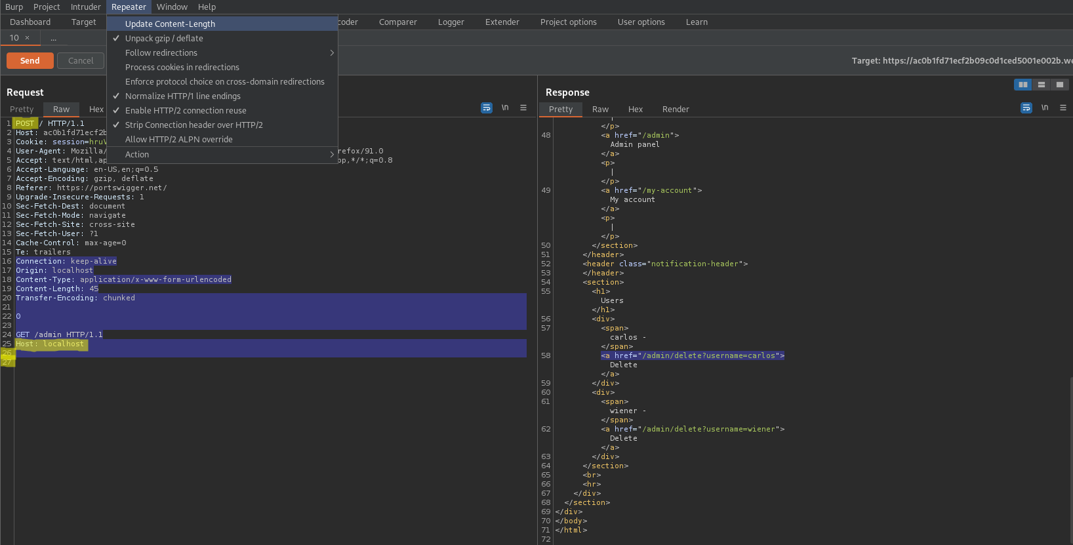Switch to the Dashboard tab
Image resolution: width=1073 pixels, height=545 pixels.
coord(30,22)
